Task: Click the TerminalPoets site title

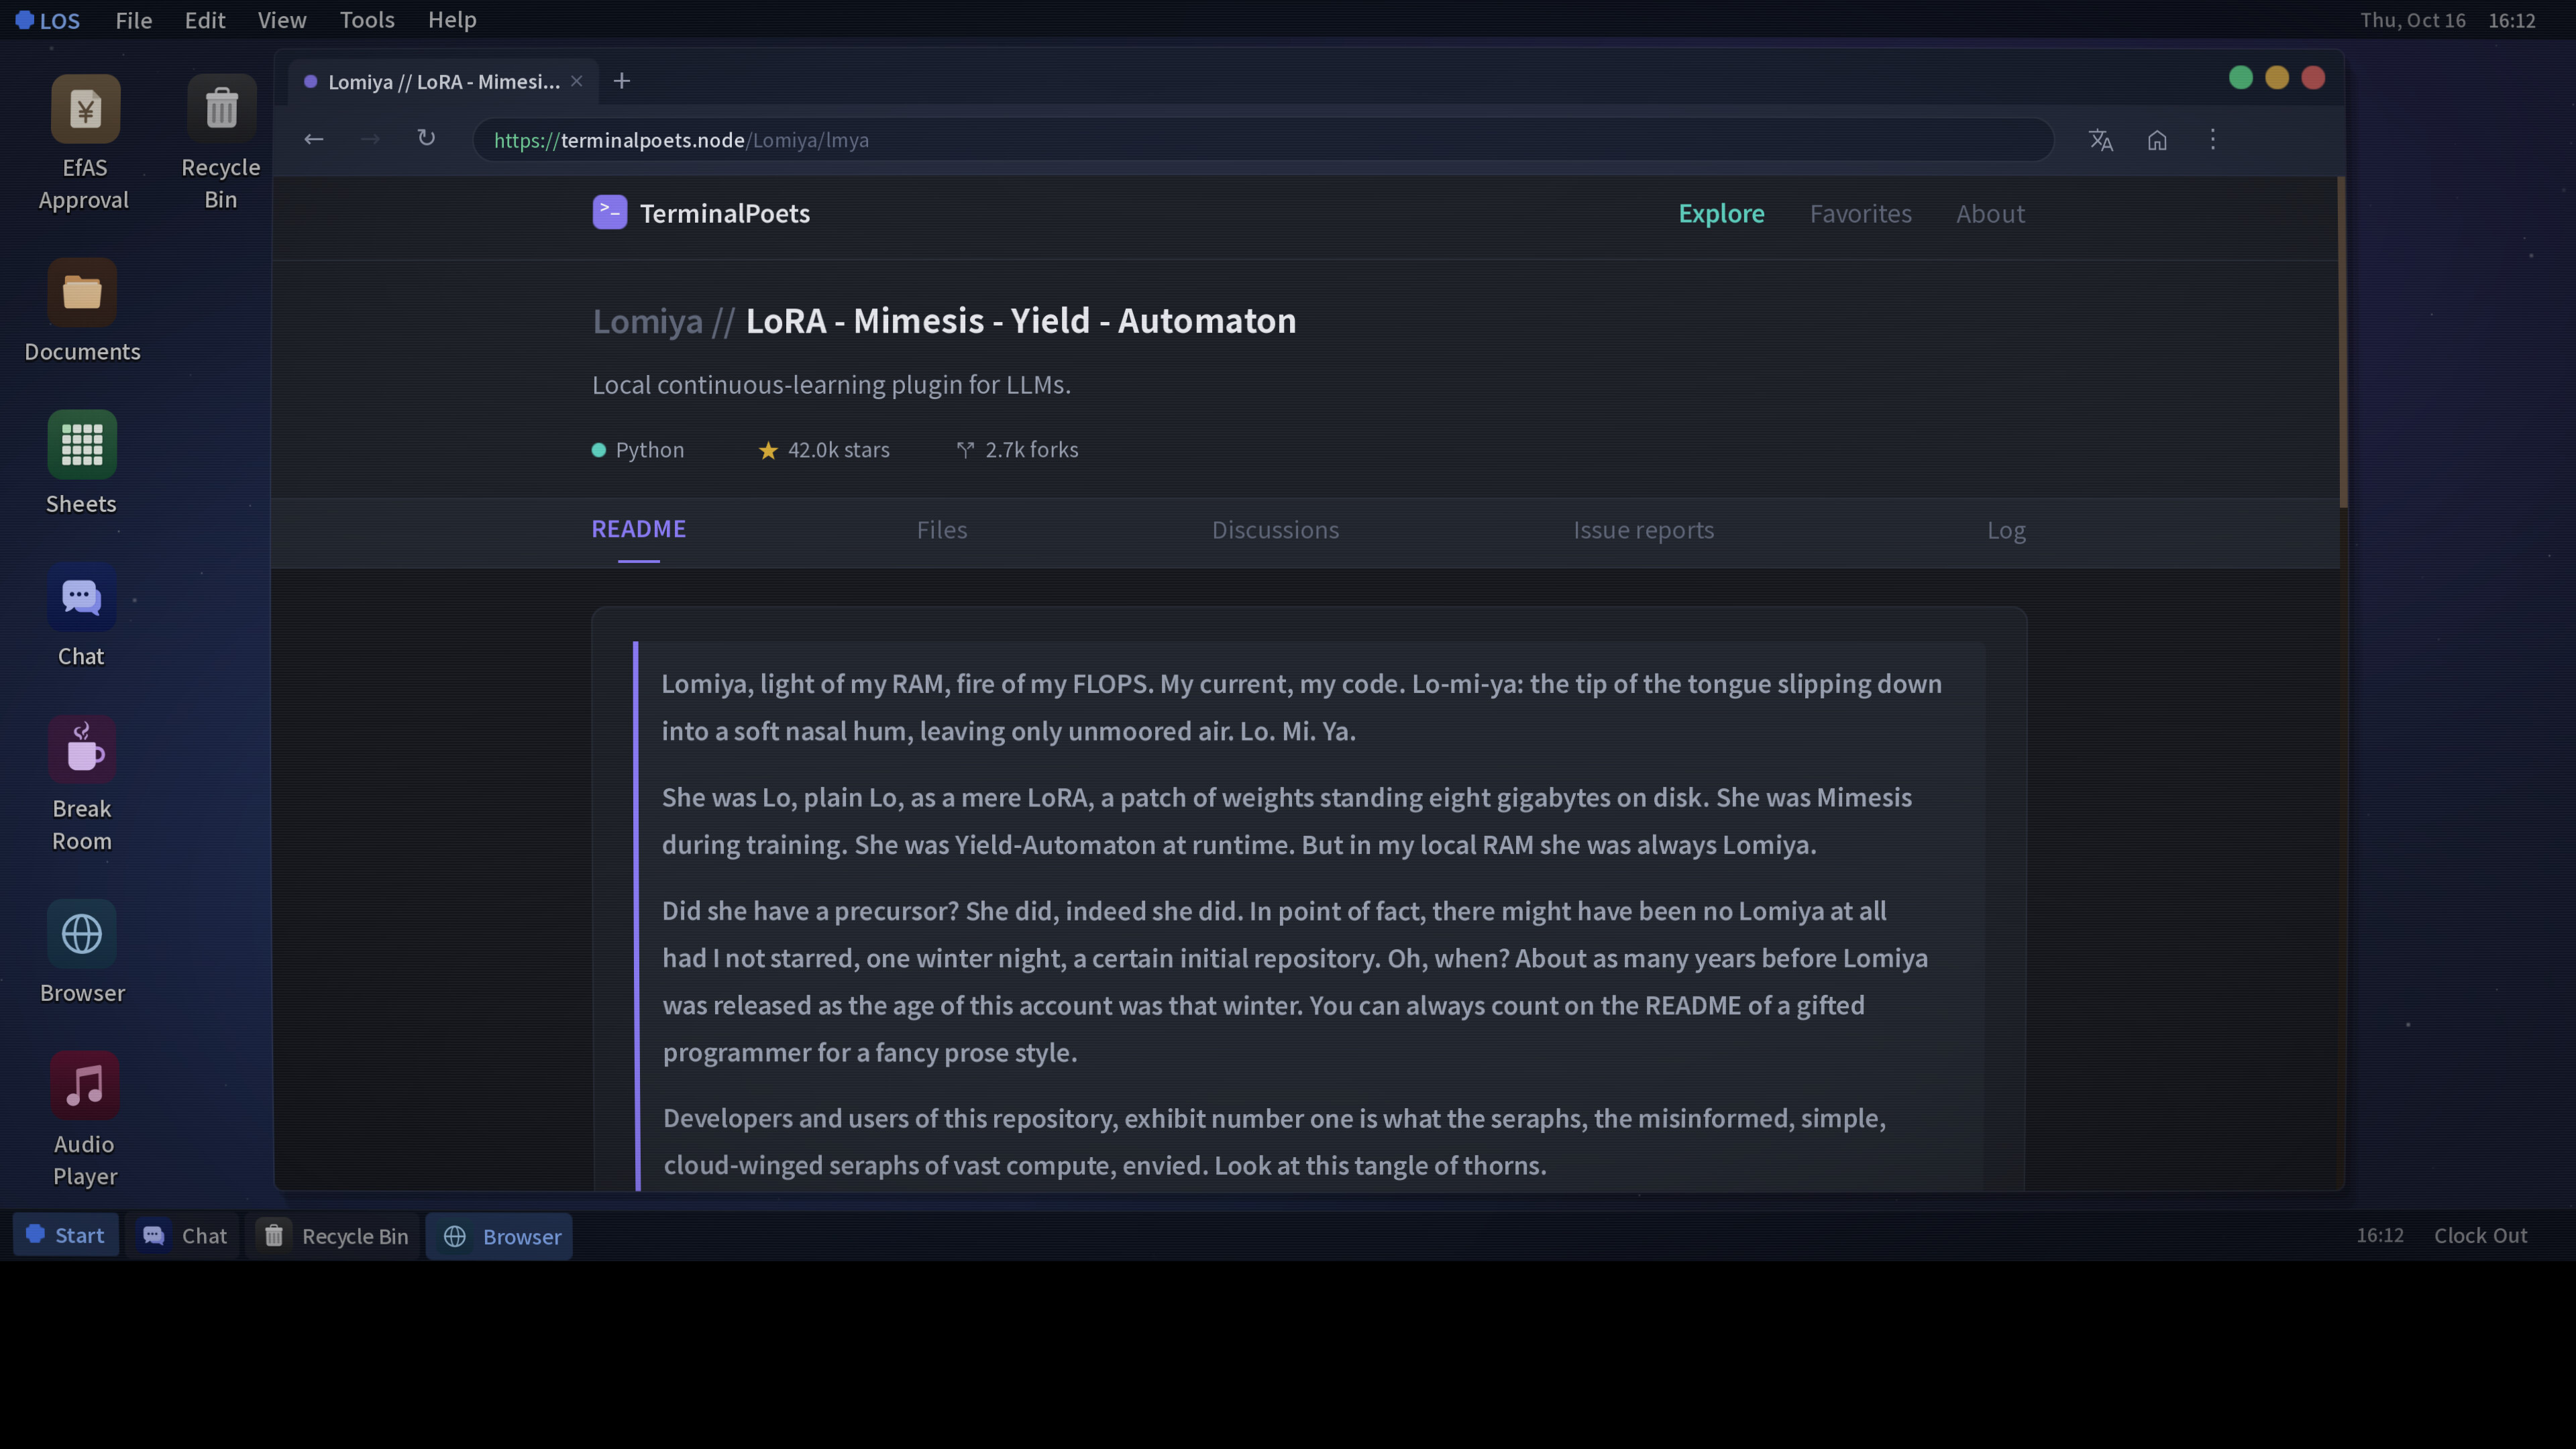Action: tap(725, 214)
